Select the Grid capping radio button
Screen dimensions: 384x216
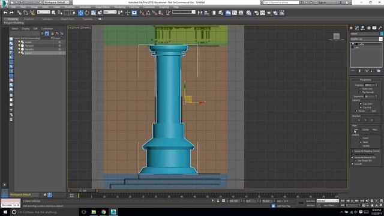[370, 111]
